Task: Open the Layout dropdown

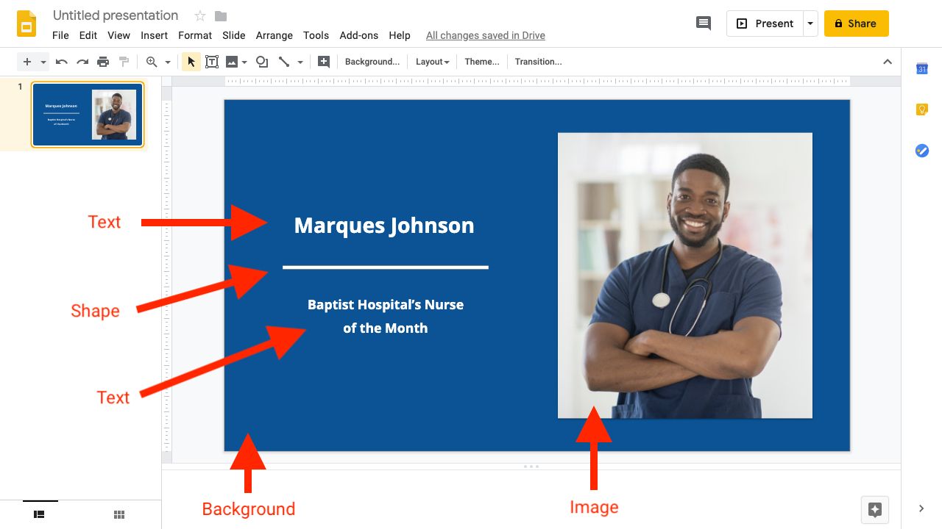Action: (432, 62)
